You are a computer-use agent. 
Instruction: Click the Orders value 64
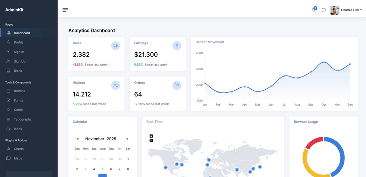tap(138, 94)
